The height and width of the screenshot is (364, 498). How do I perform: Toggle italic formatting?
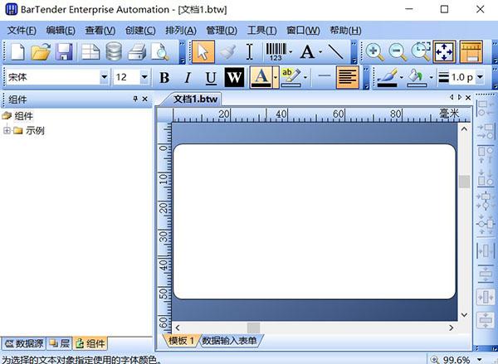click(x=188, y=77)
